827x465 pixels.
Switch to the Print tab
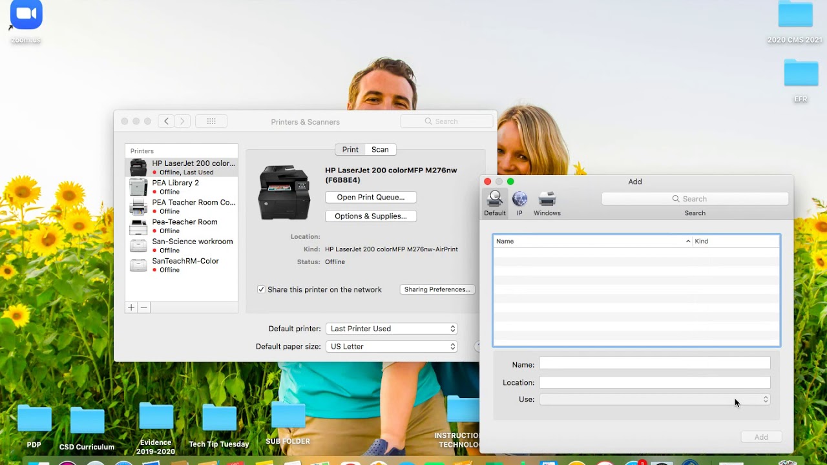(x=350, y=149)
